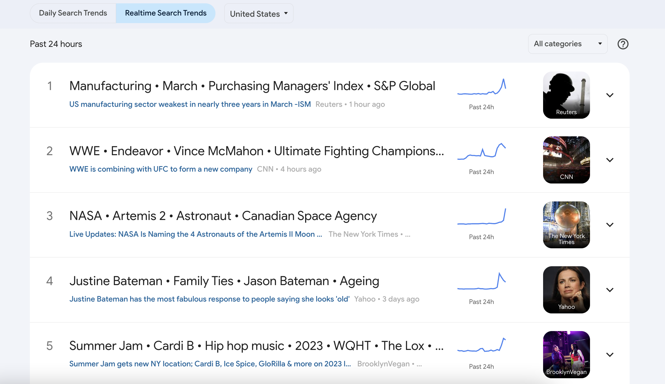Click the CNN source thumbnail image
The image size is (665, 384).
pos(566,160)
